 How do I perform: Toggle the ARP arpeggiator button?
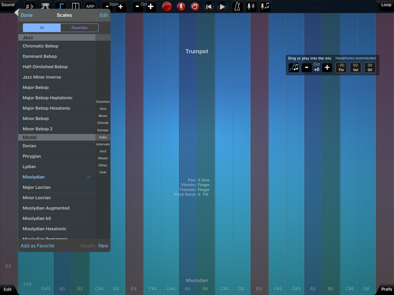90,6
